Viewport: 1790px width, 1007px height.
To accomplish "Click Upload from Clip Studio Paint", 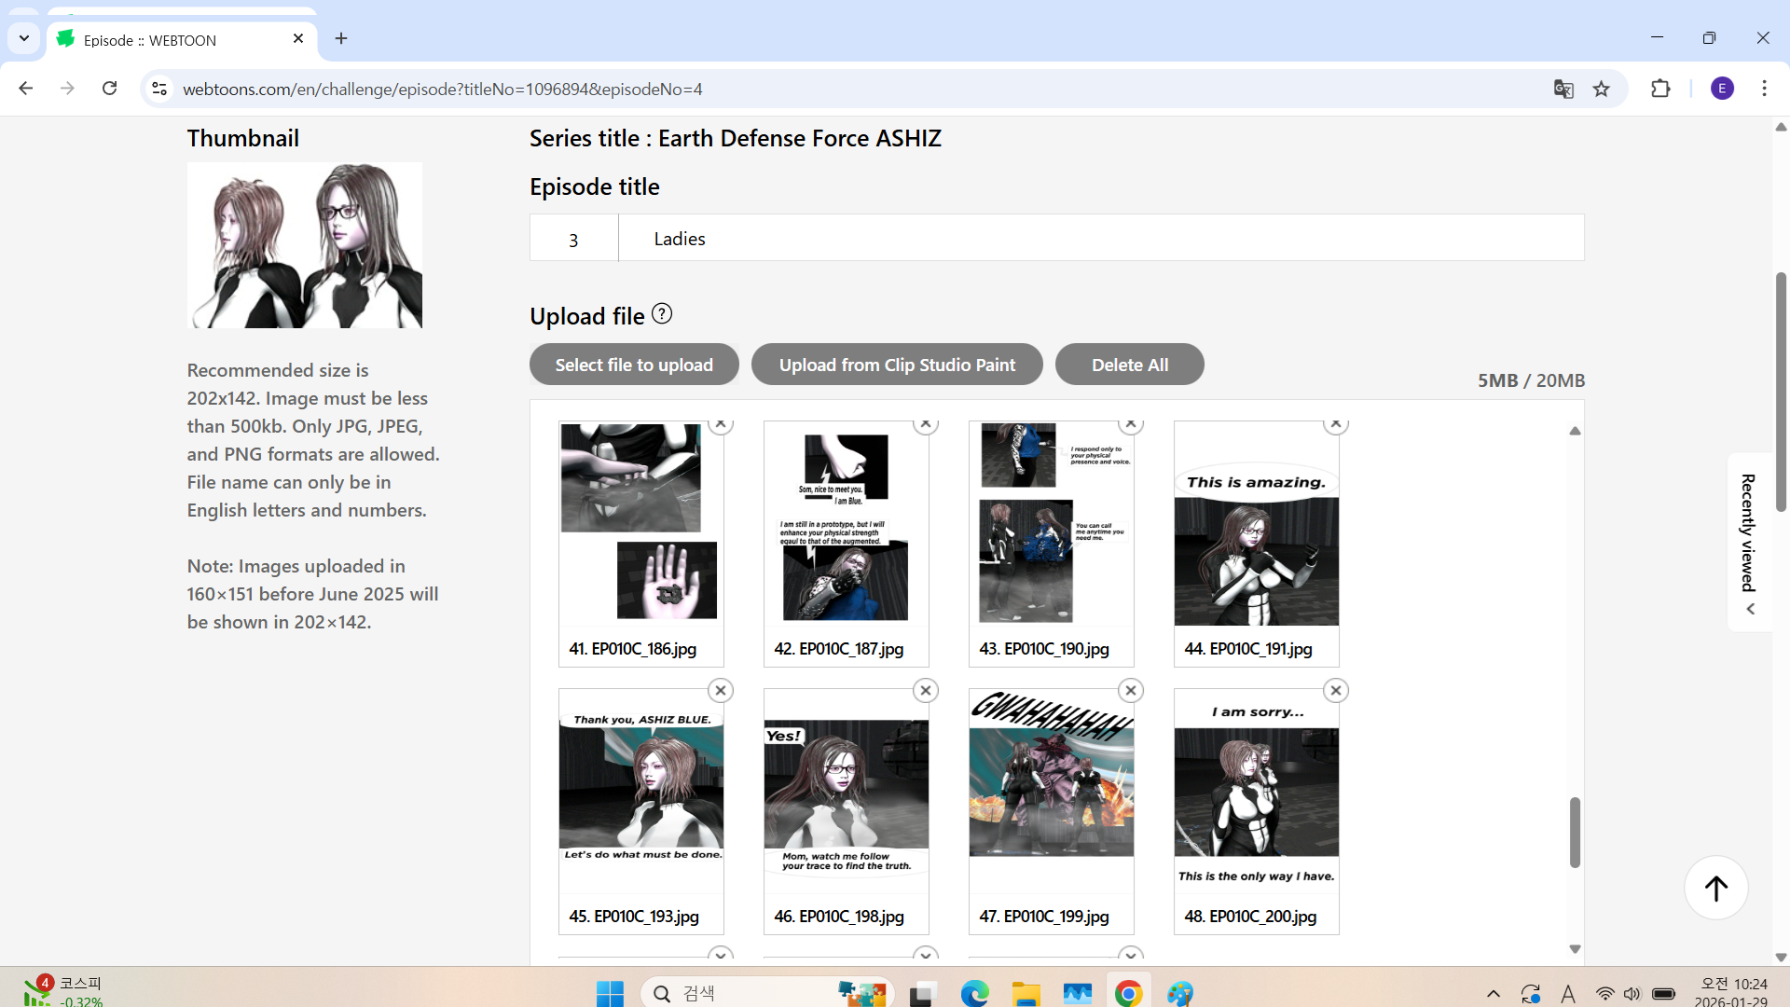I will tap(897, 365).
